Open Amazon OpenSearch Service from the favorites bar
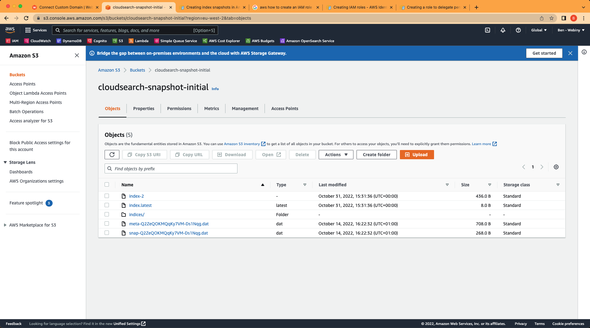The image size is (590, 328). pos(307,41)
